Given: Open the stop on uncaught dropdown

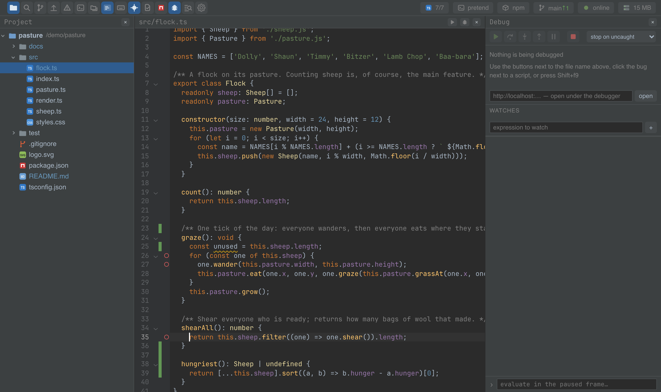Looking at the screenshot, I should point(621,37).
